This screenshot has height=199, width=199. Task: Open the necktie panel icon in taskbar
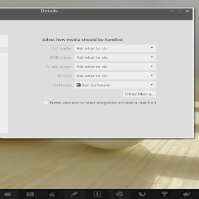coord(98,194)
